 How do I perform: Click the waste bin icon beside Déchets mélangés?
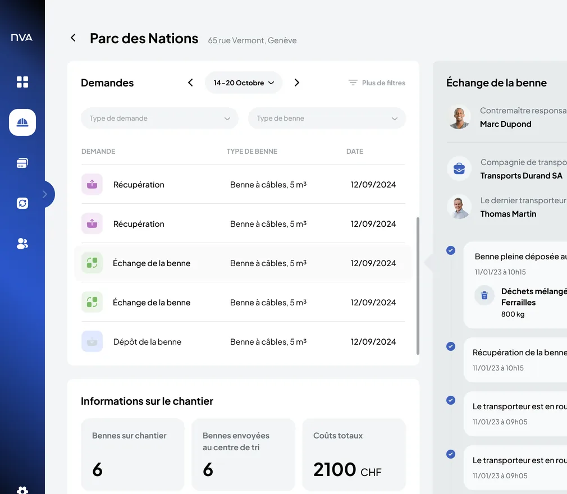tap(484, 295)
